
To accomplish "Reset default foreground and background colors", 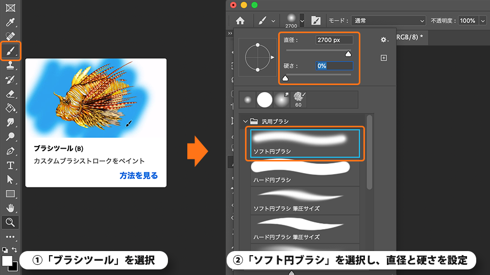I will coord(5,250).
